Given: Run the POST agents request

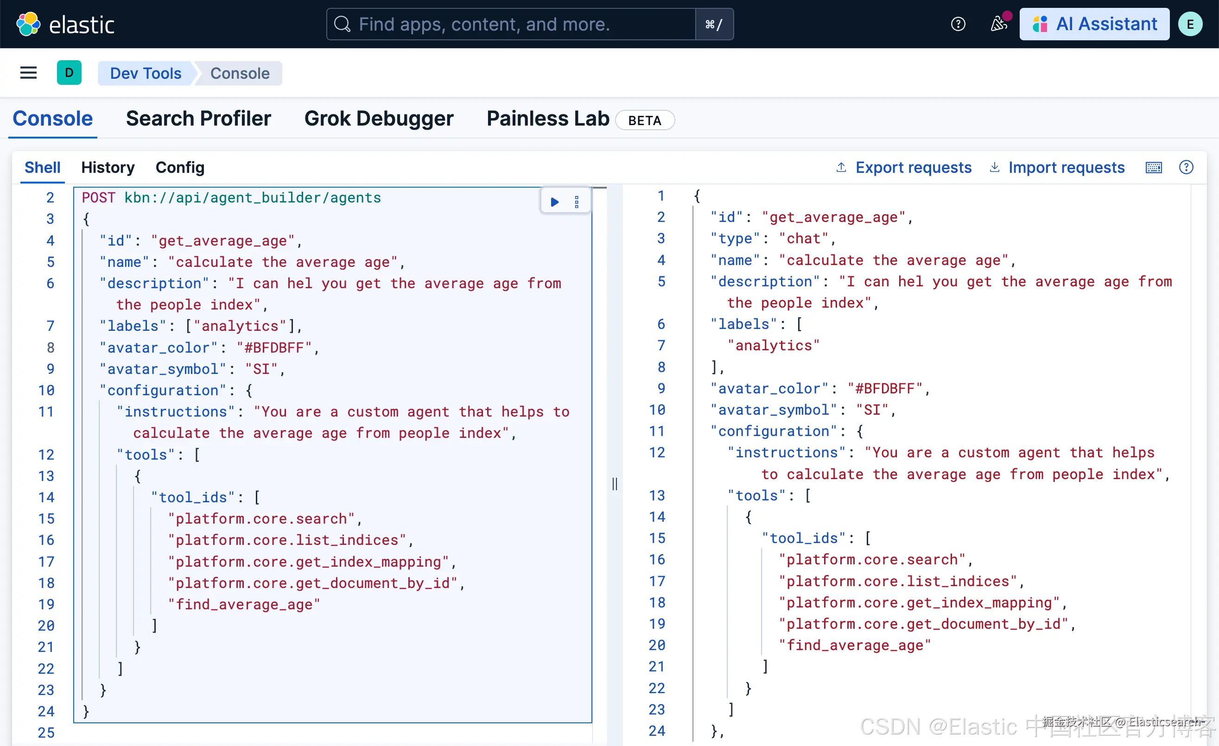Looking at the screenshot, I should [x=555, y=202].
